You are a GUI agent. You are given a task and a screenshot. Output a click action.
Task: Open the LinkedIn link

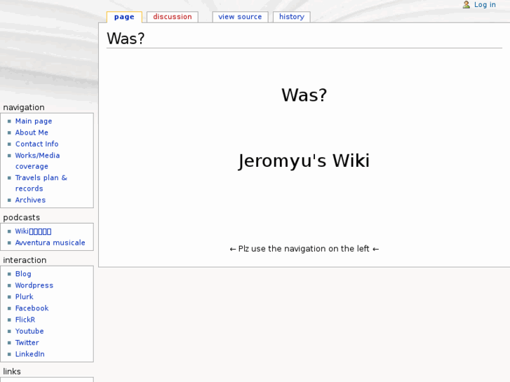point(29,354)
